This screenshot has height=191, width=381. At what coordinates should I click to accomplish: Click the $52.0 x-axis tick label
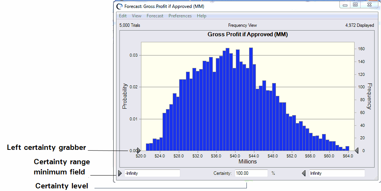click(291, 156)
